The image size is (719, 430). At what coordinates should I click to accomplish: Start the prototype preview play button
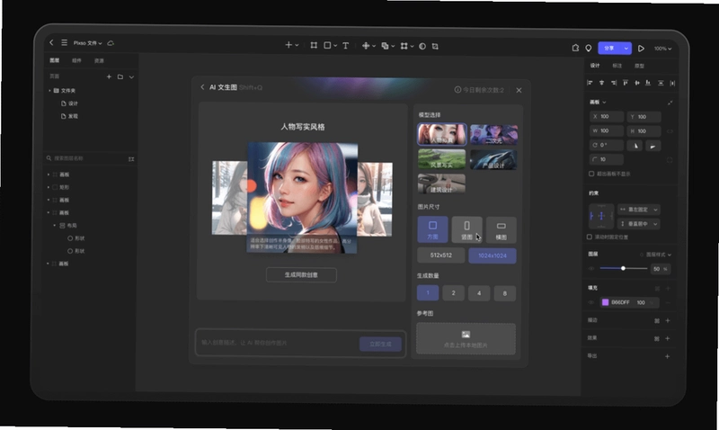point(641,49)
